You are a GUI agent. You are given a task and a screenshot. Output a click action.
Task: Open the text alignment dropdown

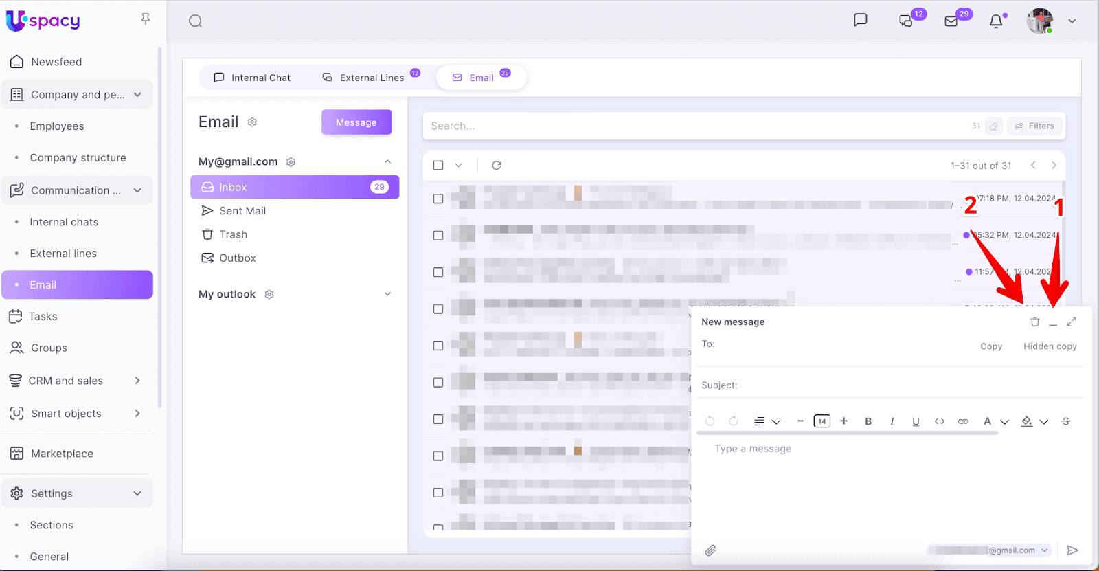(767, 421)
